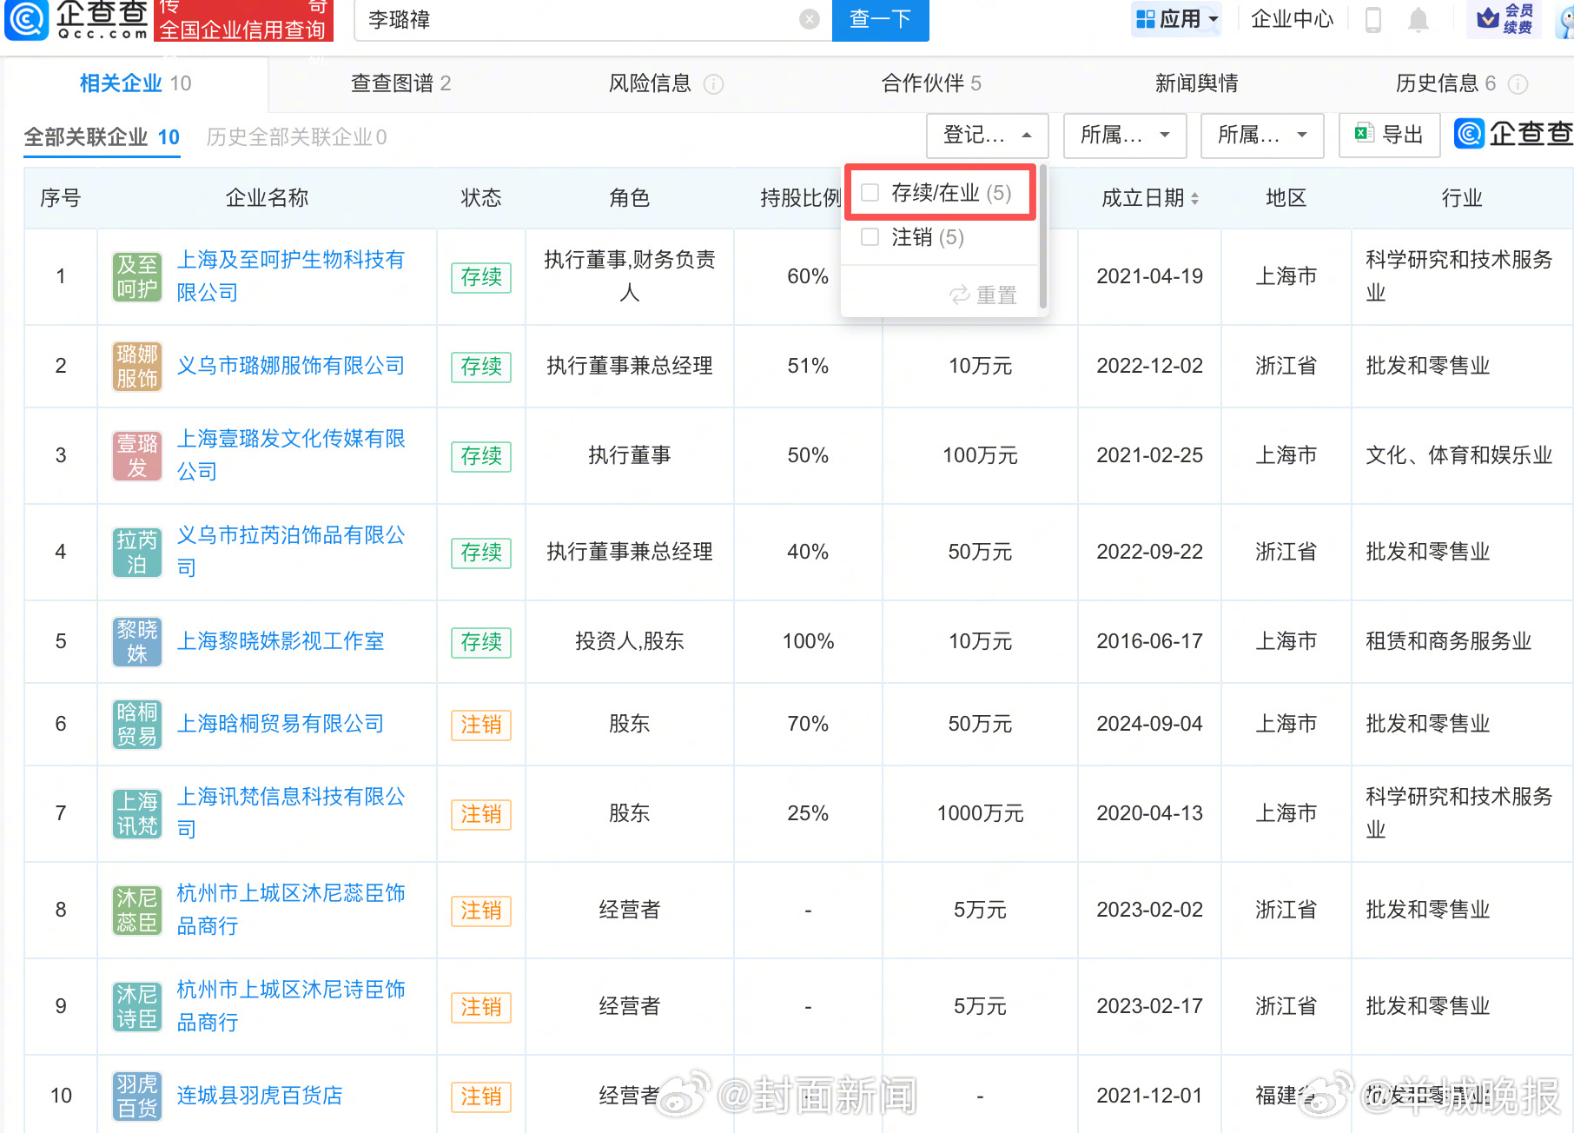Select the 历史全部关联企业 0 sub-tab
This screenshot has width=1574, height=1133.
point(296,137)
